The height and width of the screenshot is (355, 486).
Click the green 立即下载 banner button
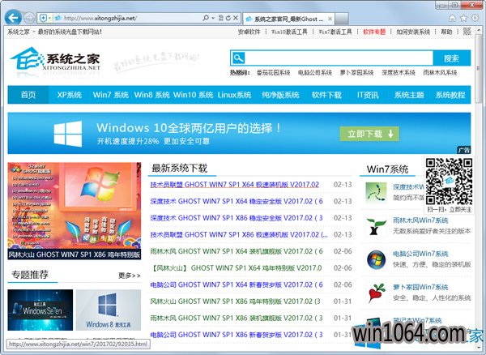click(x=369, y=134)
